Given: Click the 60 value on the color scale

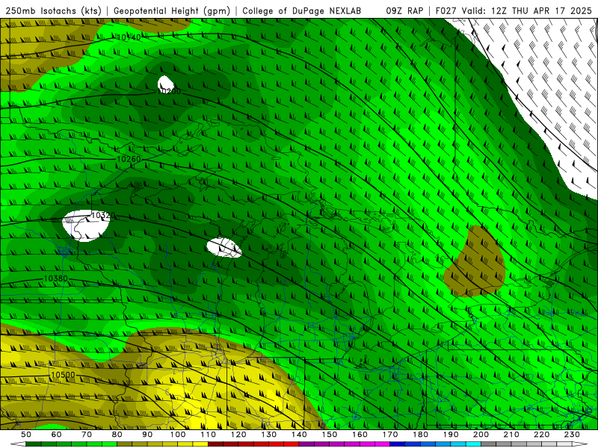Looking at the screenshot, I should [56, 435].
